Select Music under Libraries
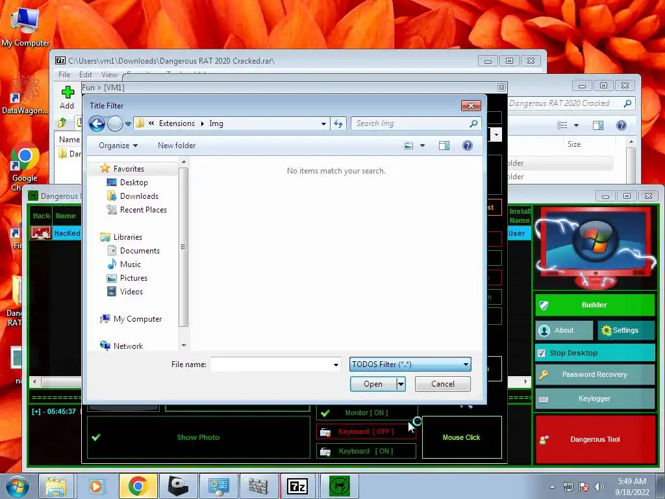The width and height of the screenshot is (665, 499). click(130, 264)
